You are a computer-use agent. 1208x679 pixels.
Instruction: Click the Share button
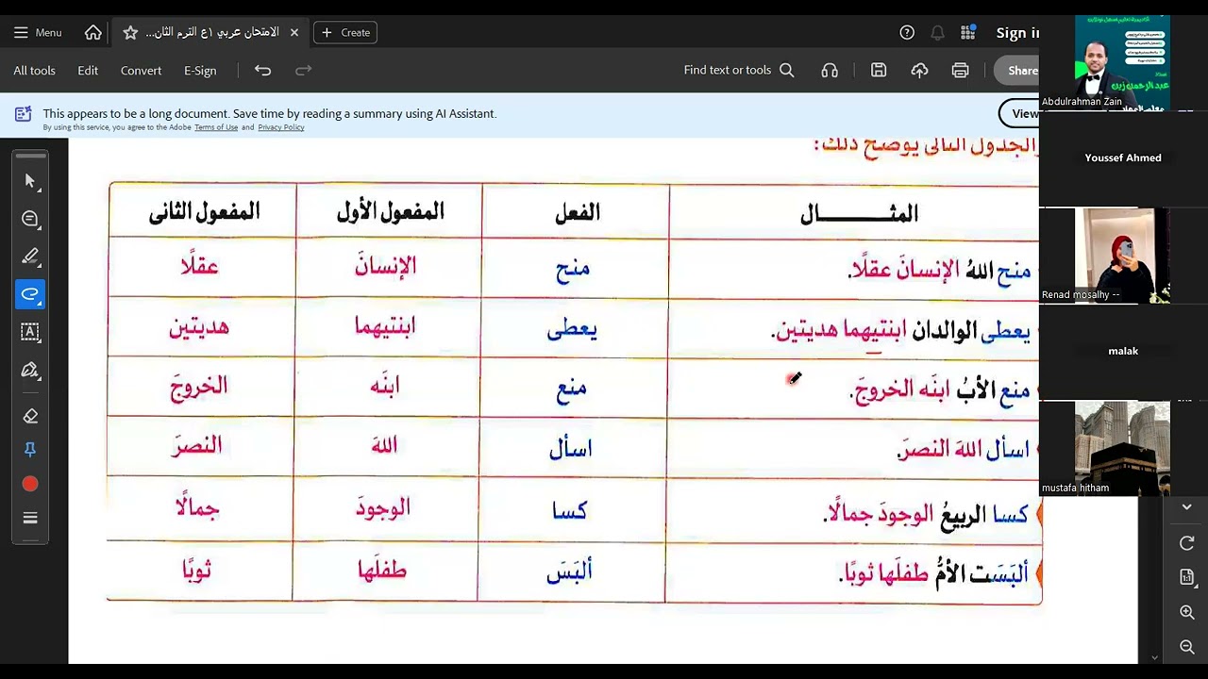(x=1017, y=70)
